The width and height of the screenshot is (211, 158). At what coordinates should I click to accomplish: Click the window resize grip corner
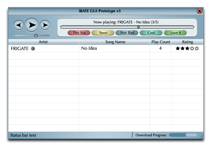(x=201, y=136)
